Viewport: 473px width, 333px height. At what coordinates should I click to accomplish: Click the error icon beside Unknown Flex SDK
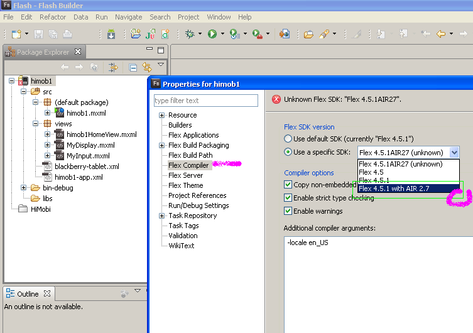pos(276,99)
